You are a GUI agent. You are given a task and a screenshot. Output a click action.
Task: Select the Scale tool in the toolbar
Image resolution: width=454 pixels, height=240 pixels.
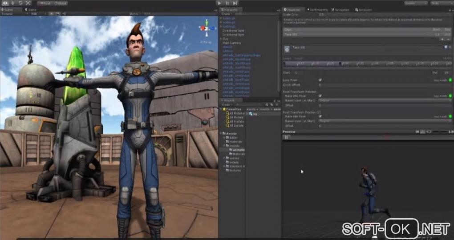point(28,3)
